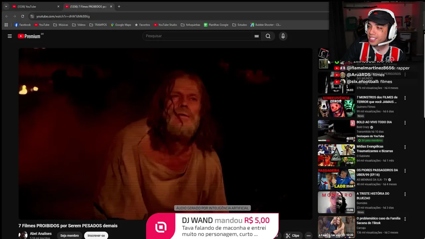Click the Clipe scissors button
This screenshot has height=239, width=425.
tap(293, 236)
